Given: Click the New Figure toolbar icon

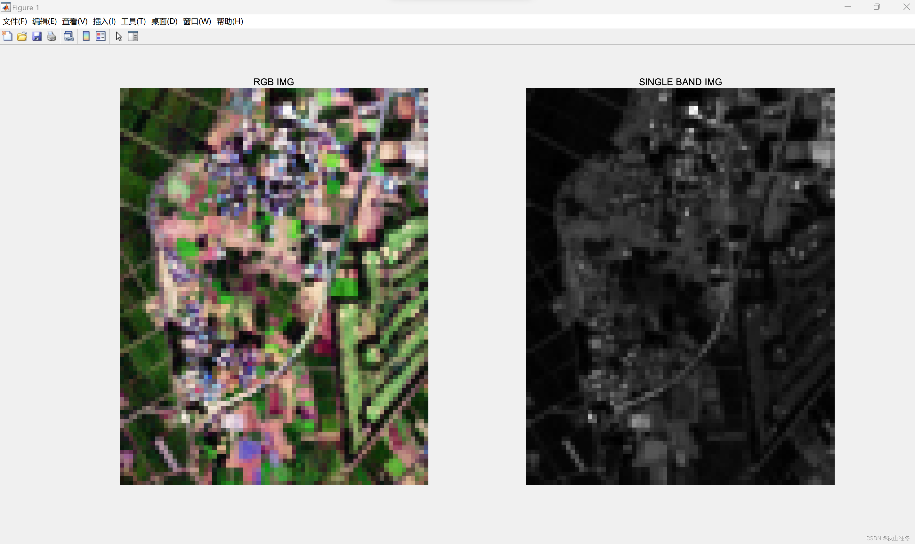Looking at the screenshot, I should 7,36.
